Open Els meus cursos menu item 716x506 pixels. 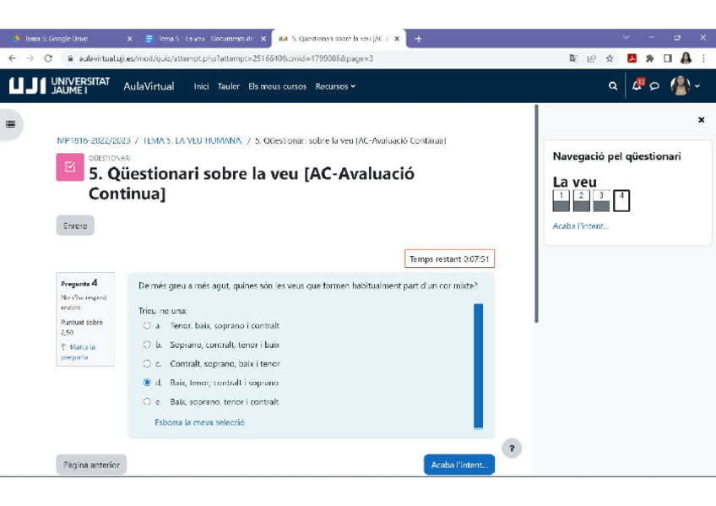coord(277,86)
